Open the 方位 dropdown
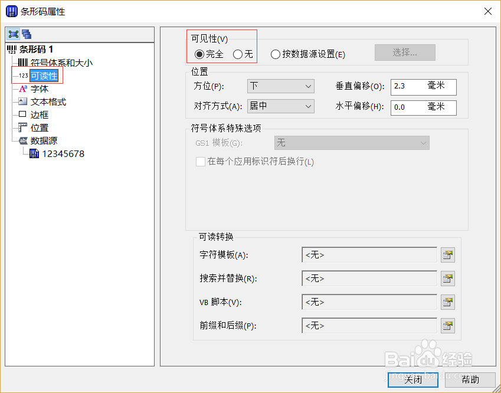Screen dimensions: 501x393 pos(280,86)
